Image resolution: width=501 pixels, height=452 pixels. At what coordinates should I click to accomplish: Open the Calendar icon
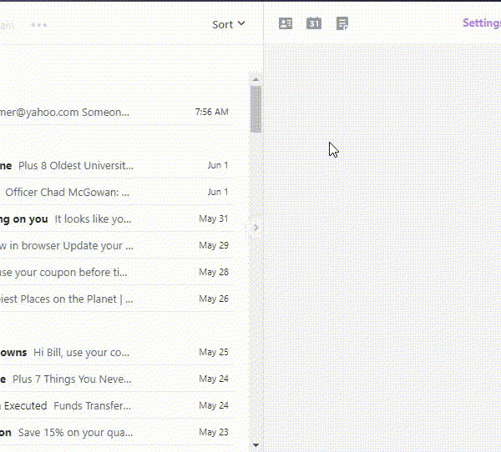point(314,23)
